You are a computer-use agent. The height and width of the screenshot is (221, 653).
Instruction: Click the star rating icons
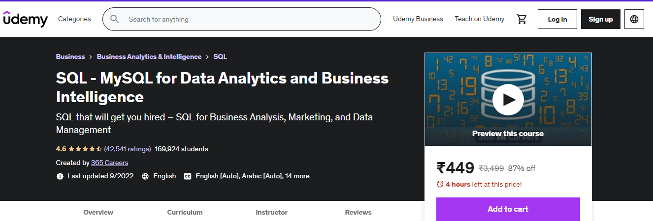[x=85, y=149]
